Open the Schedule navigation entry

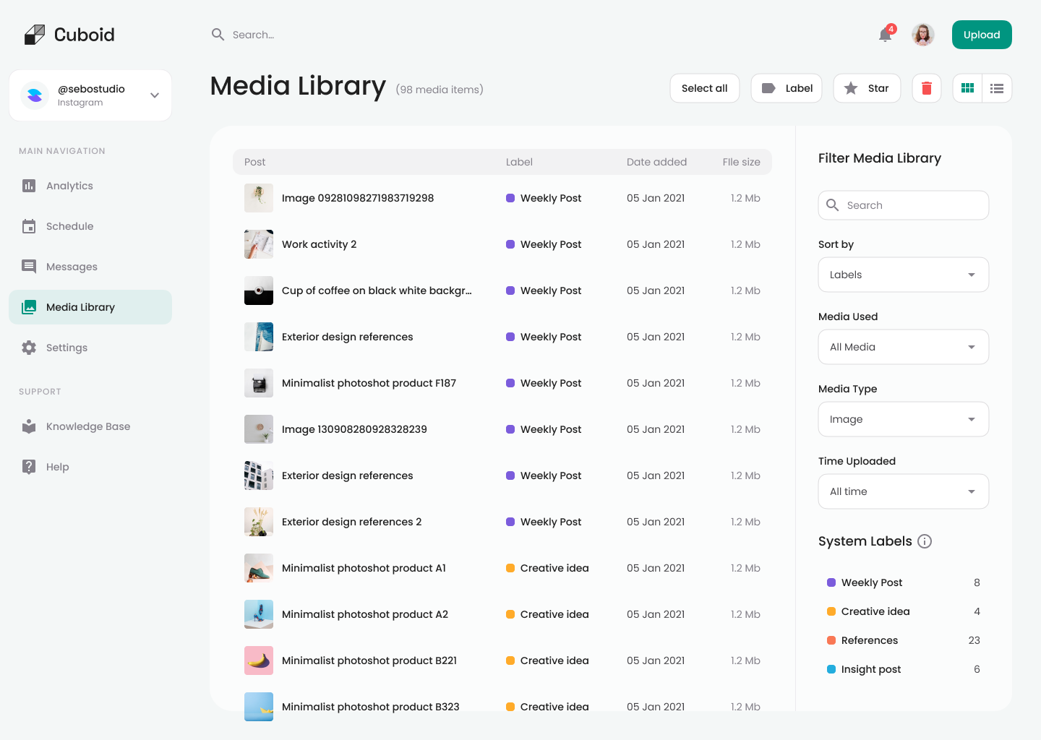point(69,226)
